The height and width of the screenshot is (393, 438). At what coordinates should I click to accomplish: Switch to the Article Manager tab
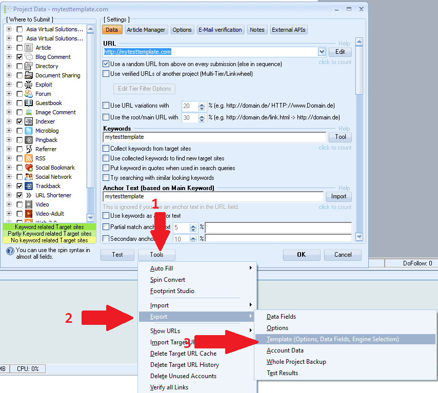146,30
